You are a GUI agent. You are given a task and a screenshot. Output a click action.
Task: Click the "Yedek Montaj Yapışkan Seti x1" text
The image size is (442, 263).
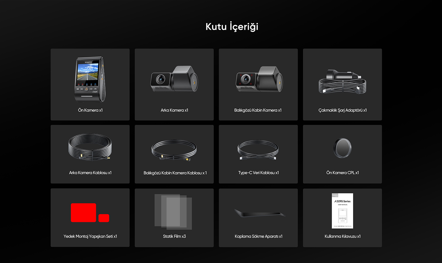tap(90, 236)
